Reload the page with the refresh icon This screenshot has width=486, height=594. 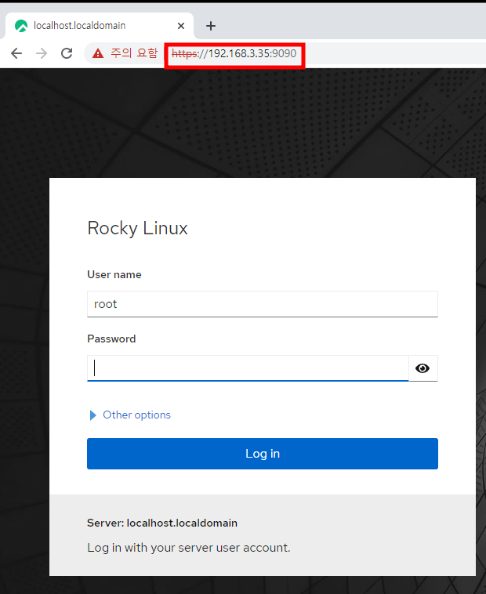click(x=67, y=53)
